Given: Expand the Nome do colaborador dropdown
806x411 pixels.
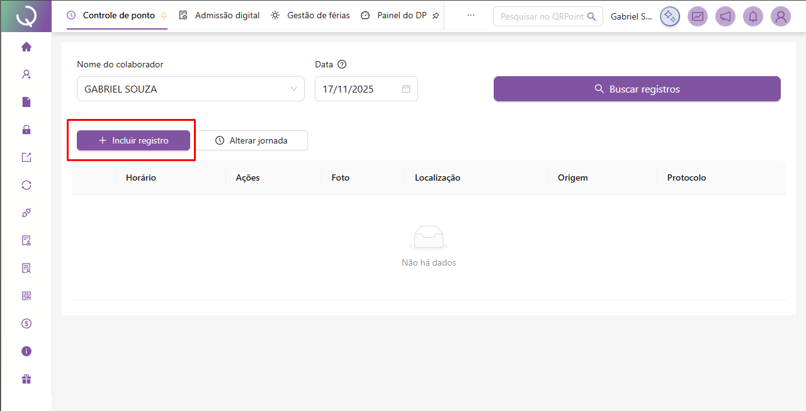Looking at the screenshot, I should [190, 89].
